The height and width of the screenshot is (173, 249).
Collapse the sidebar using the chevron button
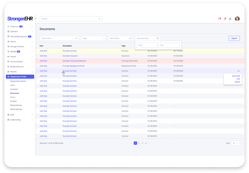[x=36, y=19]
